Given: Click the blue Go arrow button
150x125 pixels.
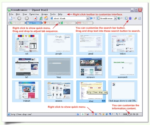Looking at the screenshot, I should click(x=91, y=18).
